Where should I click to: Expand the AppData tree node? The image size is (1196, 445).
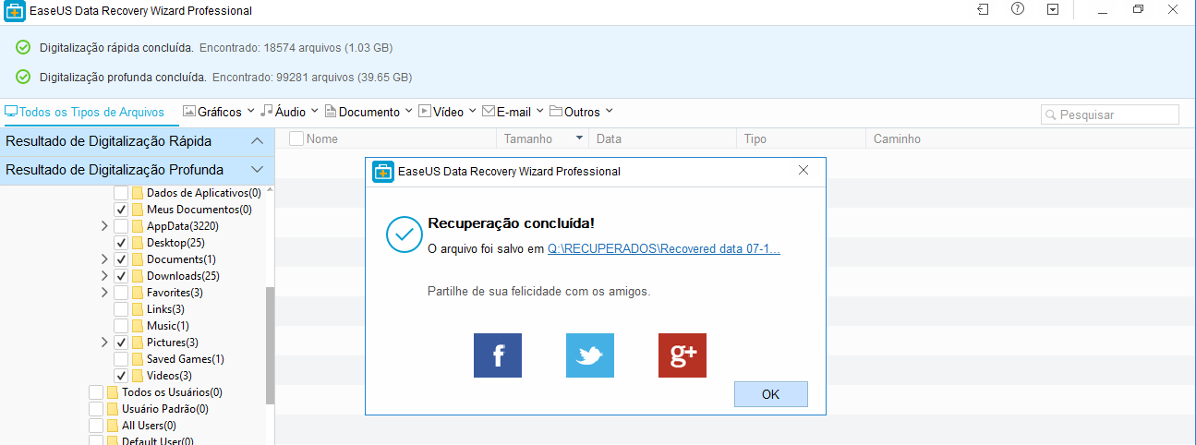pos(104,226)
